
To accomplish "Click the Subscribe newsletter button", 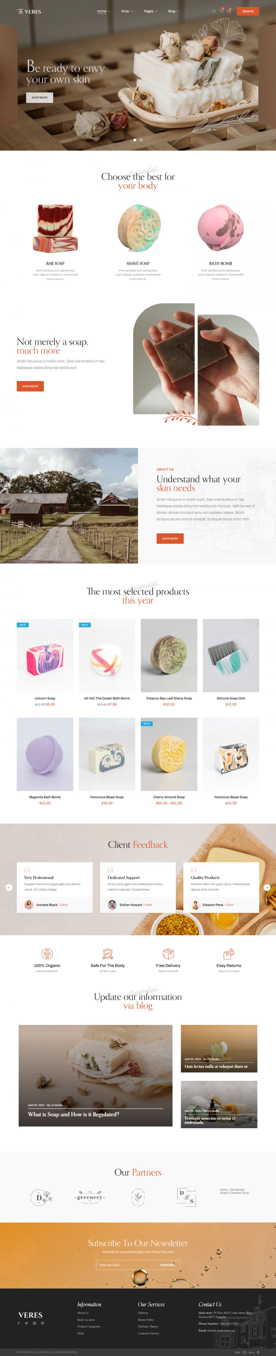I will coord(168,1265).
